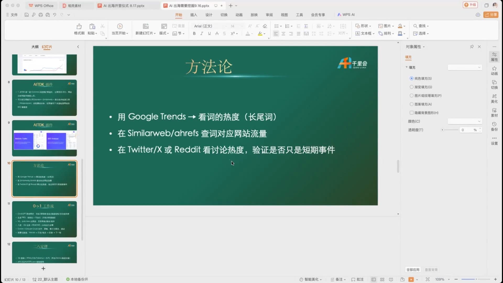
Task: Pin the 对象属性 panel
Action: point(472,47)
